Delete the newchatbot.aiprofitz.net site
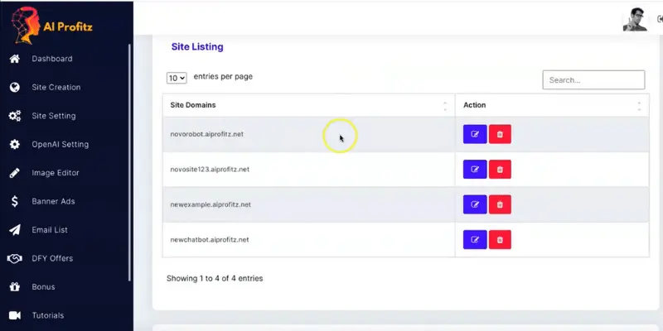This screenshot has height=331, width=663. click(500, 239)
